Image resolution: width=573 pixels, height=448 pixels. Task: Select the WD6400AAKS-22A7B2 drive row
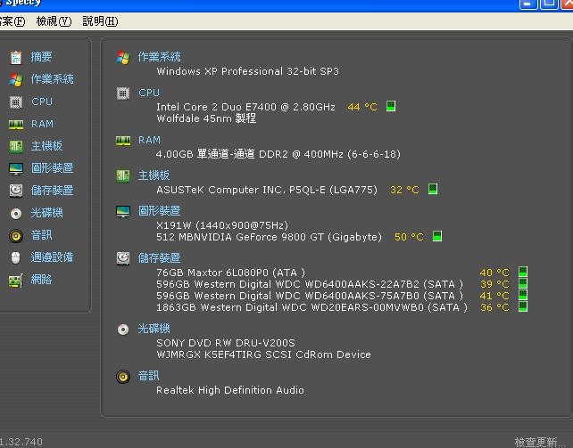point(310,284)
